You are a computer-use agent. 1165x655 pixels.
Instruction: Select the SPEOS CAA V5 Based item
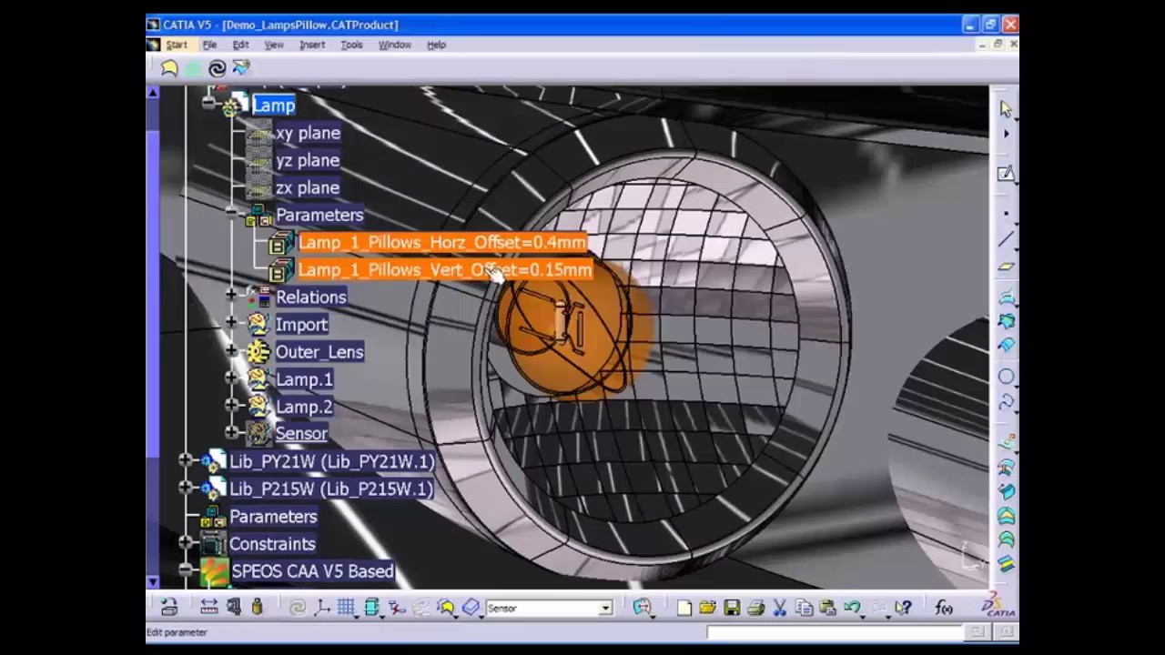pos(312,571)
